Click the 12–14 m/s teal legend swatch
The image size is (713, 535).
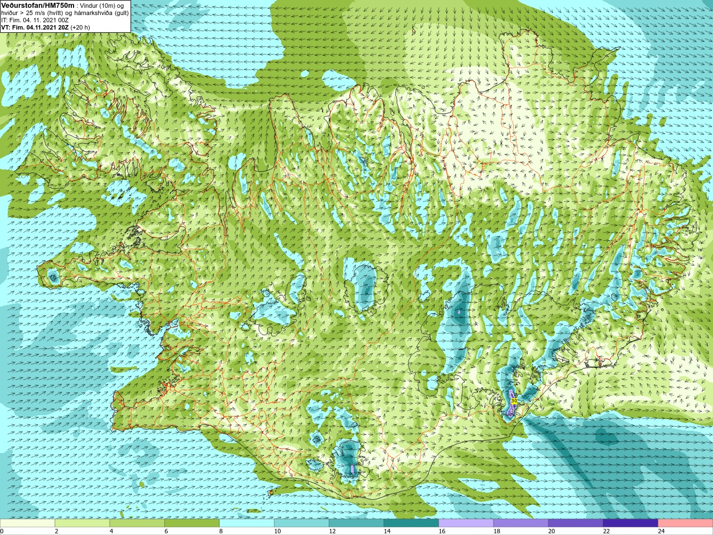(x=356, y=523)
